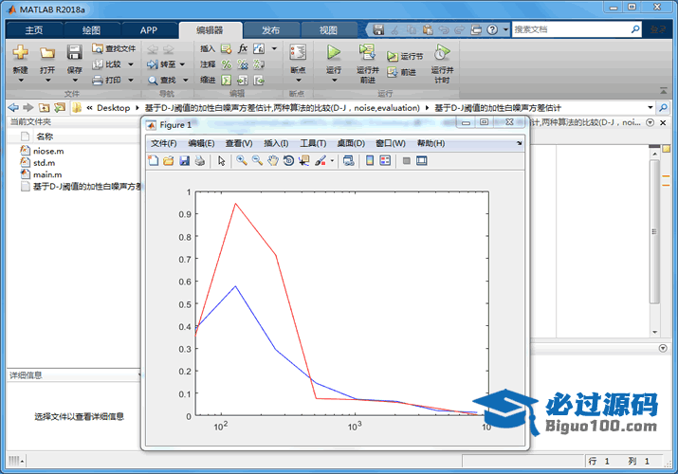This screenshot has width=678, height=474.
Task: Switch to the 发布 (Publish) tab
Action: (270, 29)
